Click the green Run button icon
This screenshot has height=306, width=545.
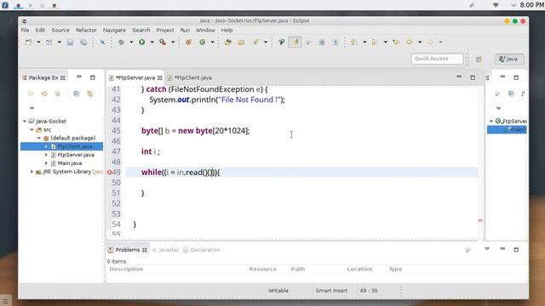(142, 42)
